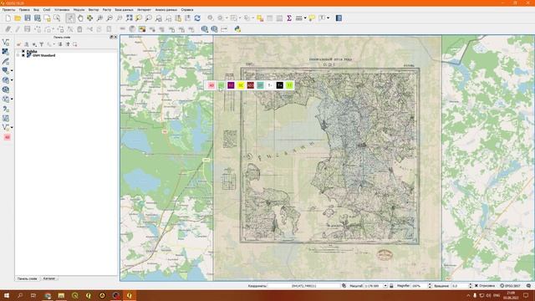Click the Add Group icon in Layers panel

pyautogui.click(x=27, y=44)
